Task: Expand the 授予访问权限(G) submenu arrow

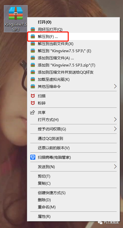Action: 115,129
